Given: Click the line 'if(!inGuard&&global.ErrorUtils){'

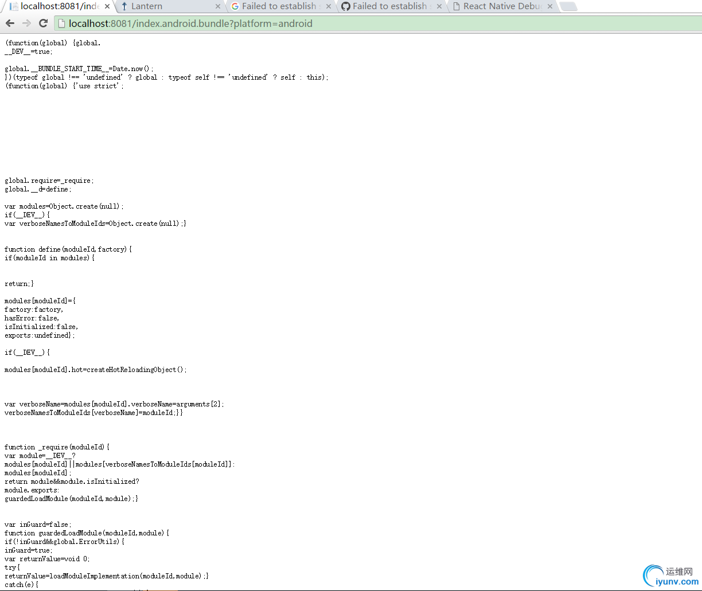Looking at the screenshot, I should click(x=64, y=542).
